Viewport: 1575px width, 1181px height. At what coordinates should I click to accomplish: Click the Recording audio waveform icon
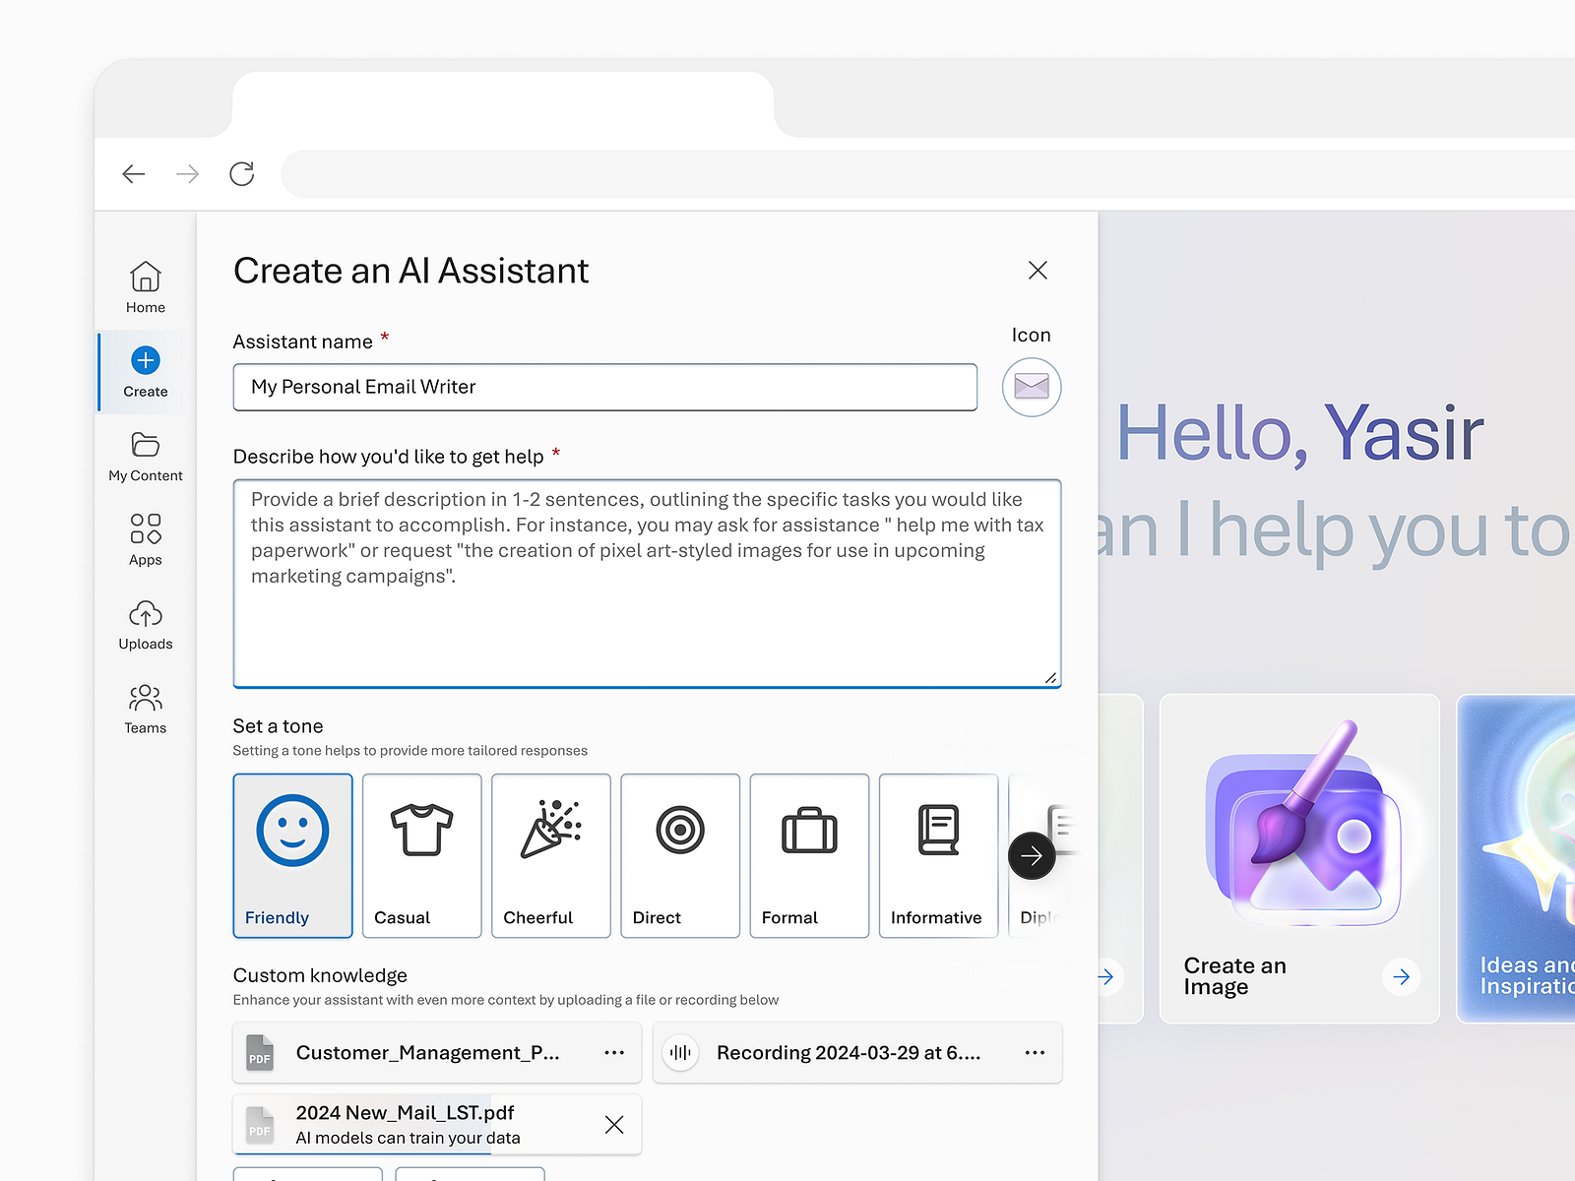coord(680,1052)
